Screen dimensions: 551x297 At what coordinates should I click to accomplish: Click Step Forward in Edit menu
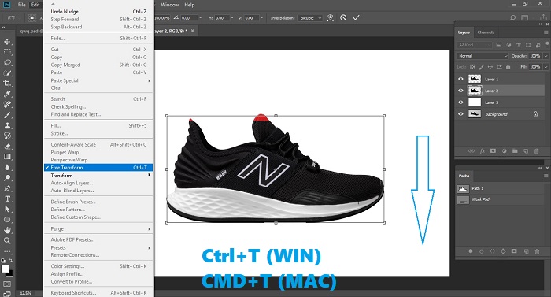98,20
